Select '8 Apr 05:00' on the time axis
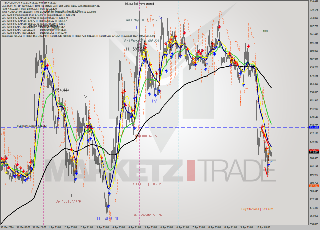Image resolution: width=320 pixels, height=230 pixels. pyautogui.click(x=214, y=227)
